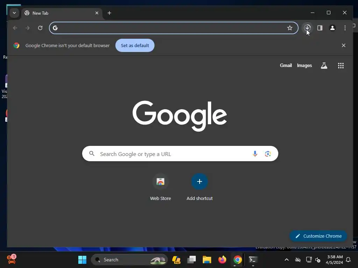
Task: Open the notification bell icon
Action: 348,260
